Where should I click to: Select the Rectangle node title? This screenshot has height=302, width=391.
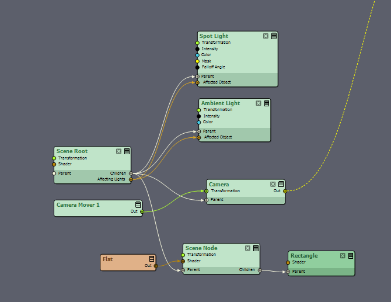click(x=304, y=256)
